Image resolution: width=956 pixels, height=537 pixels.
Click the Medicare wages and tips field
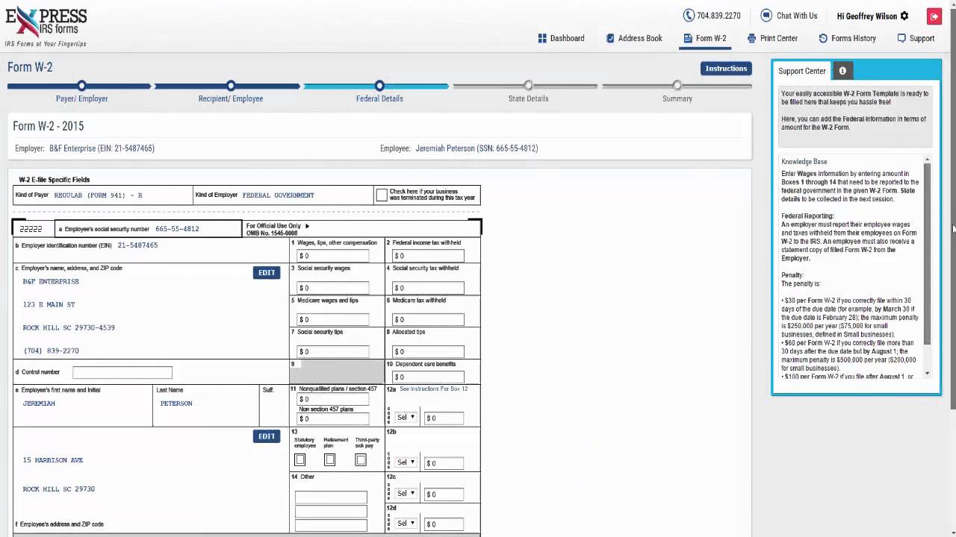[x=333, y=319]
